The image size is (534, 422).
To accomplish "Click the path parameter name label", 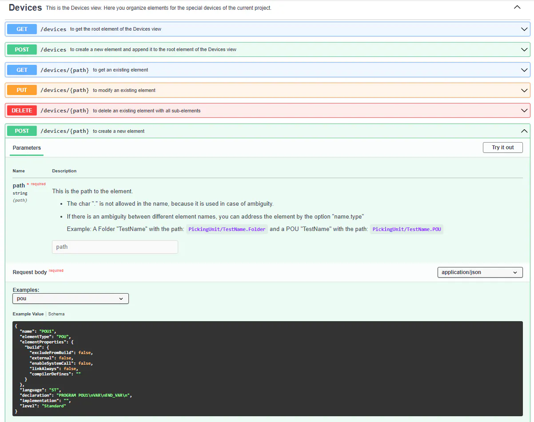I will 19,186.
